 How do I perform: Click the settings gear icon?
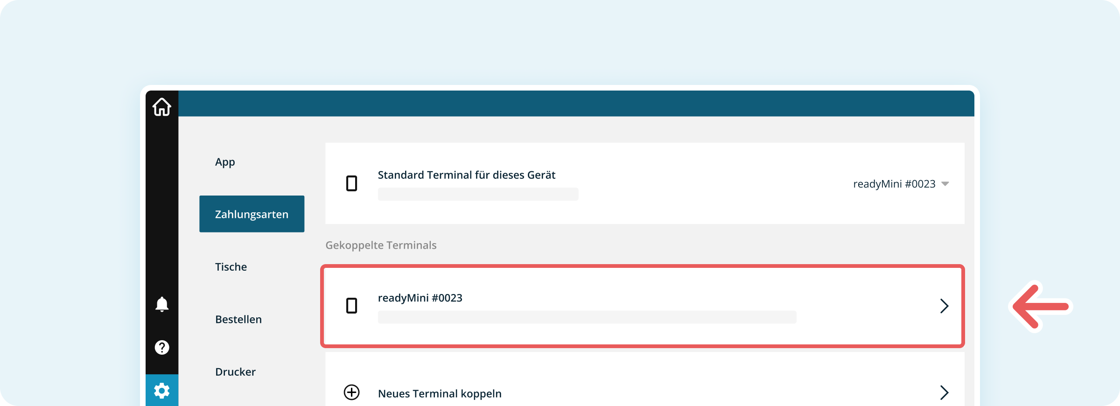coord(161,391)
